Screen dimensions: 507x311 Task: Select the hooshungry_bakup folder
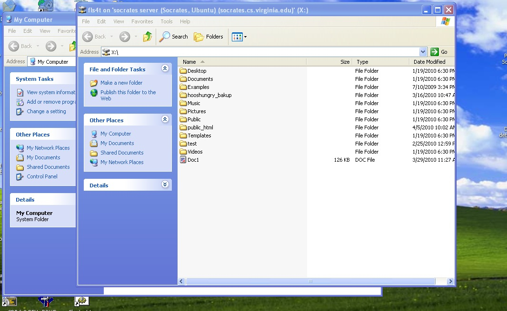coord(209,95)
